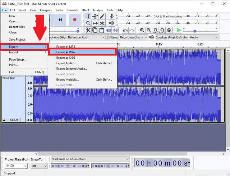The height and width of the screenshot is (176, 230).
Task: Select the Envelope tool
Action: click(x=95, y=16)
